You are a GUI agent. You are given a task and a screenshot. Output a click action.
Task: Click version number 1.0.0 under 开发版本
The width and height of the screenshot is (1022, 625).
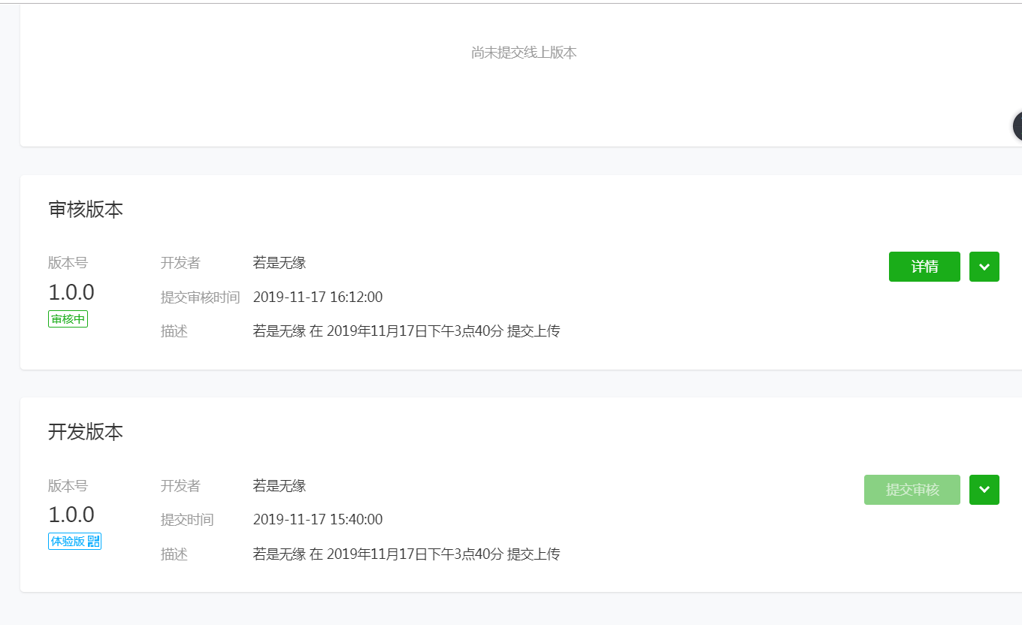71,515
